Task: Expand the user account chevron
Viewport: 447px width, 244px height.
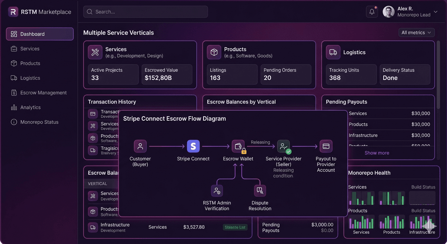Action: coord(436,12)
